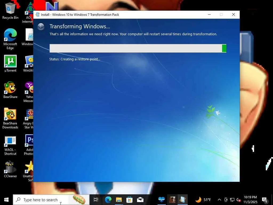The width and height of the screenshot is (273, 205).
Task: Open Microsoft Edge from the taskbar
Action: tap(108, 200)
